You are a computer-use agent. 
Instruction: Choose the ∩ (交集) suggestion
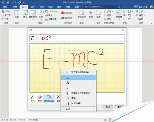pos(79,98)
